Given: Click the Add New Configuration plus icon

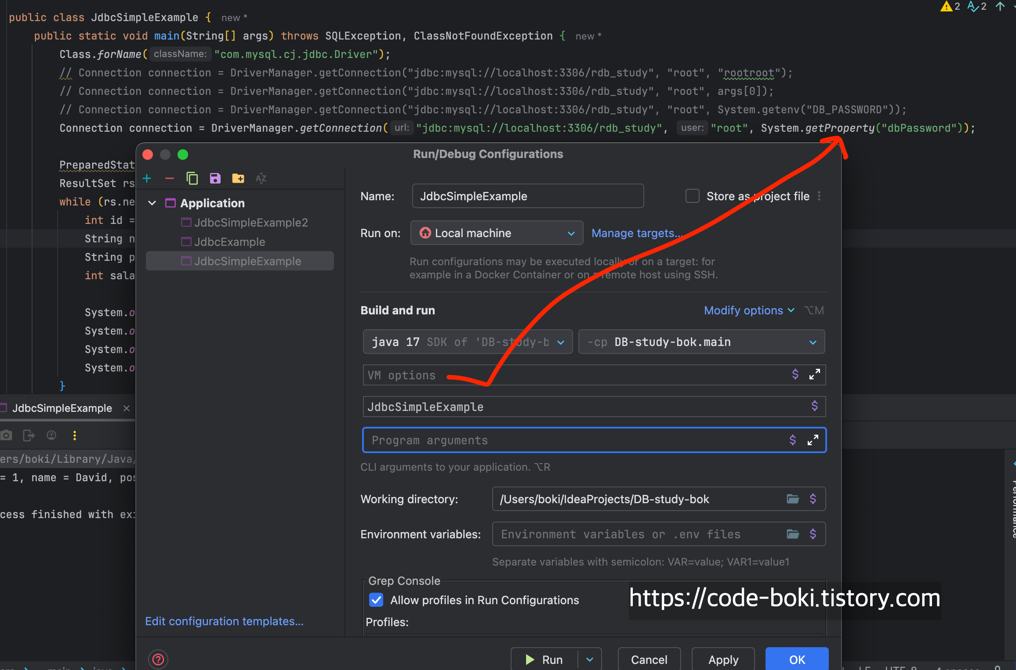Looking at the screenshot, I should click(147, 178).
